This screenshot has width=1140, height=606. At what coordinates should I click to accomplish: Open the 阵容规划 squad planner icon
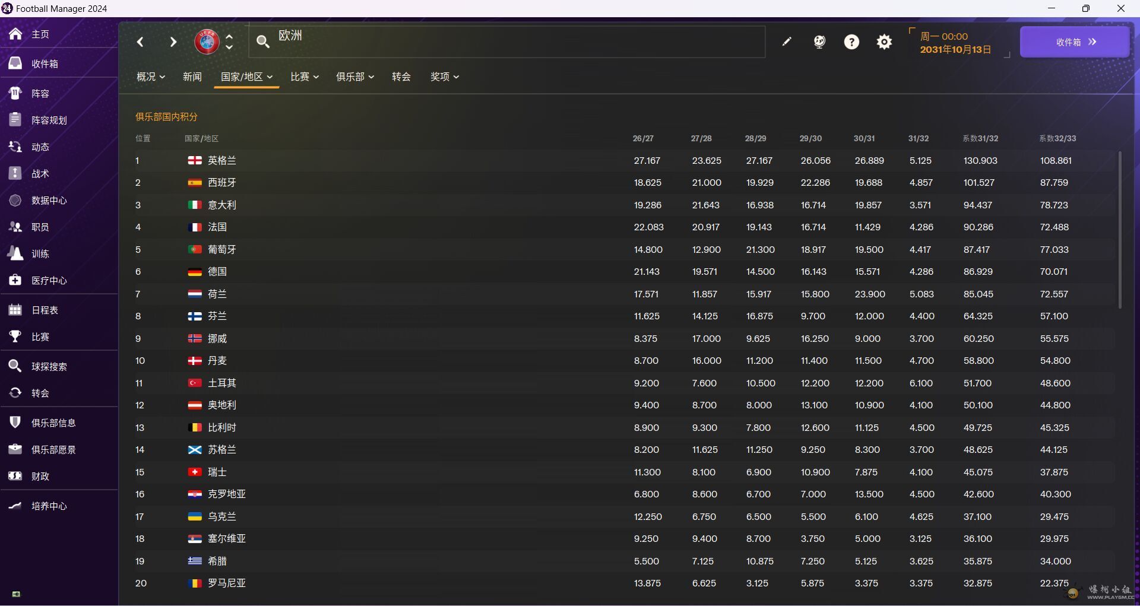(15, 119)
